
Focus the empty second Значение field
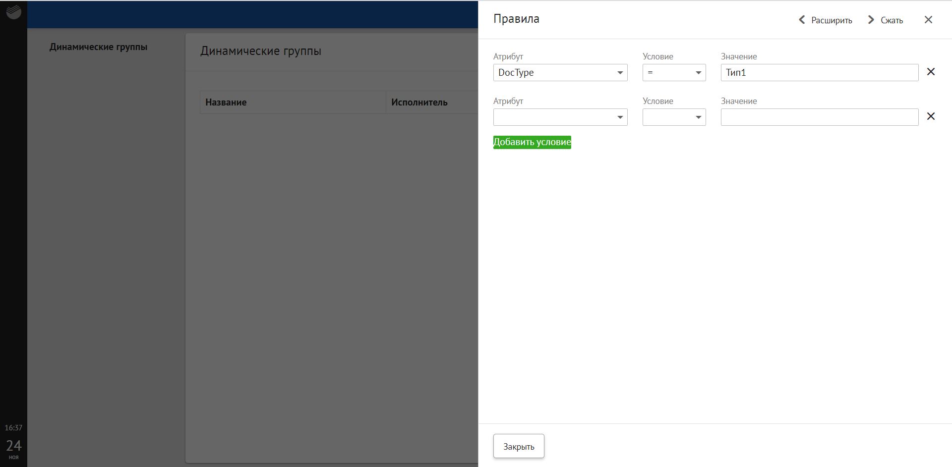click(x=819, y=117)
